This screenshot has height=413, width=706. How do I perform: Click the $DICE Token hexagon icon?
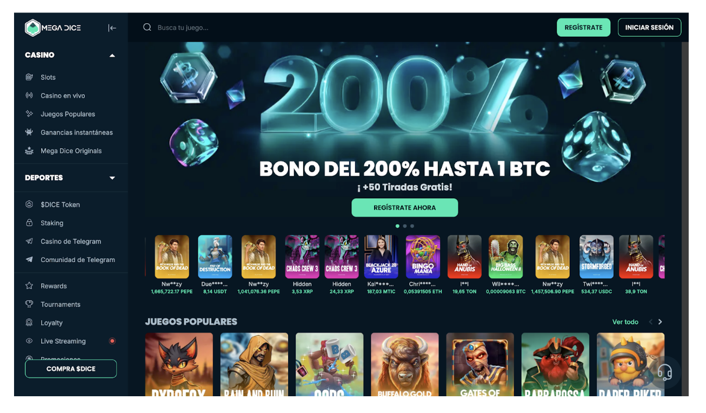pyautogui.click(x=29, y=204)
